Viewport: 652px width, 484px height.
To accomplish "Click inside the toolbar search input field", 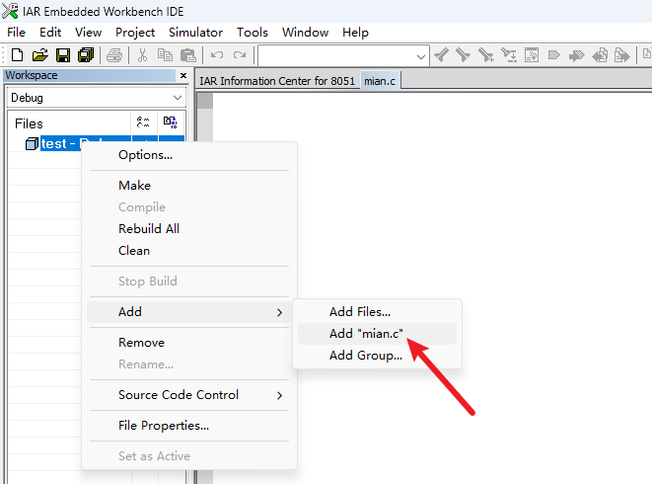I will pyautogui.click(x=336, y=56).
